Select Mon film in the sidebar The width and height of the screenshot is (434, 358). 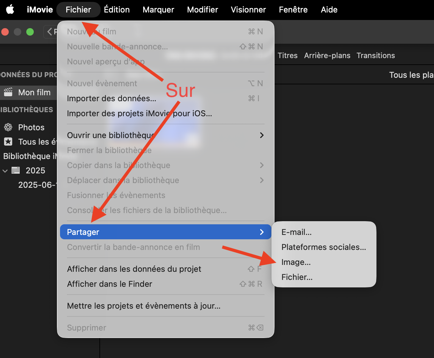click(x=28, y=92)
